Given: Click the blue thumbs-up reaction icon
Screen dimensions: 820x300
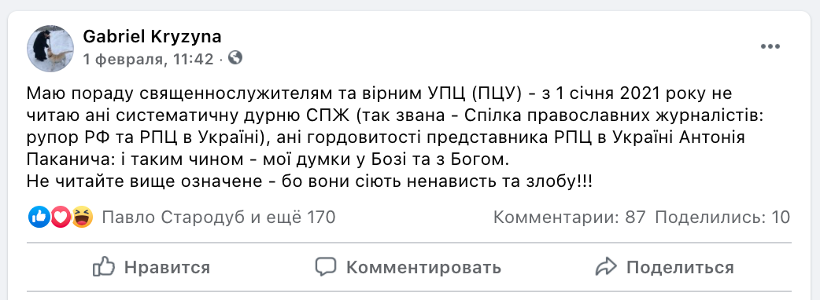Looking at the screenshot, I should point(39,217).
